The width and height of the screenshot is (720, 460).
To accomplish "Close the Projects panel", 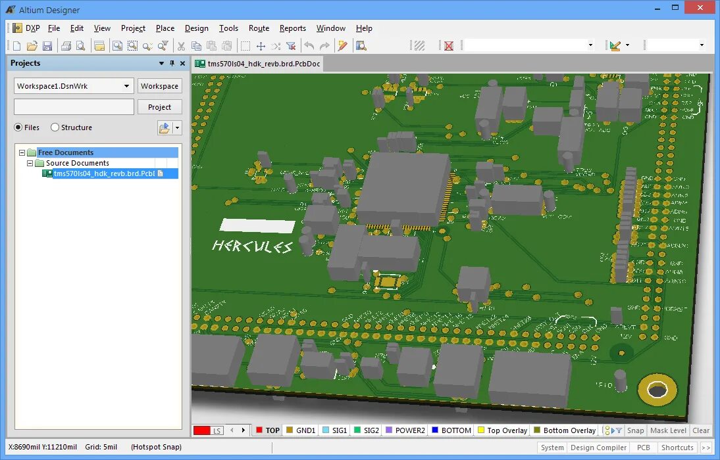I will coord(182,63).
